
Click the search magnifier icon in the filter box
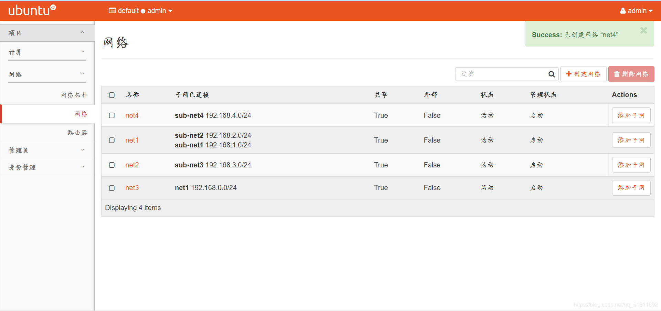[552, 74]
